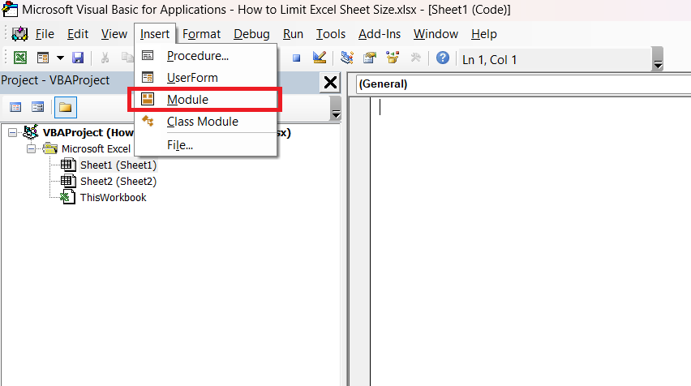
Task: Click the View Object icon in Project pane
Action: 38,107
